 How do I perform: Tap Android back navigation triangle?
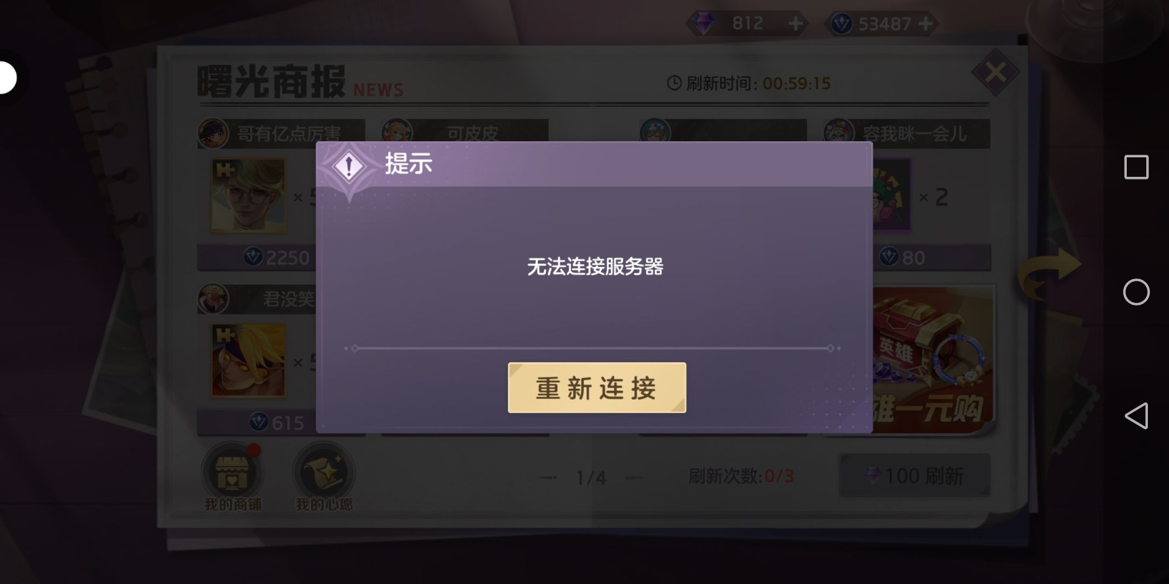click(1136, 416)
